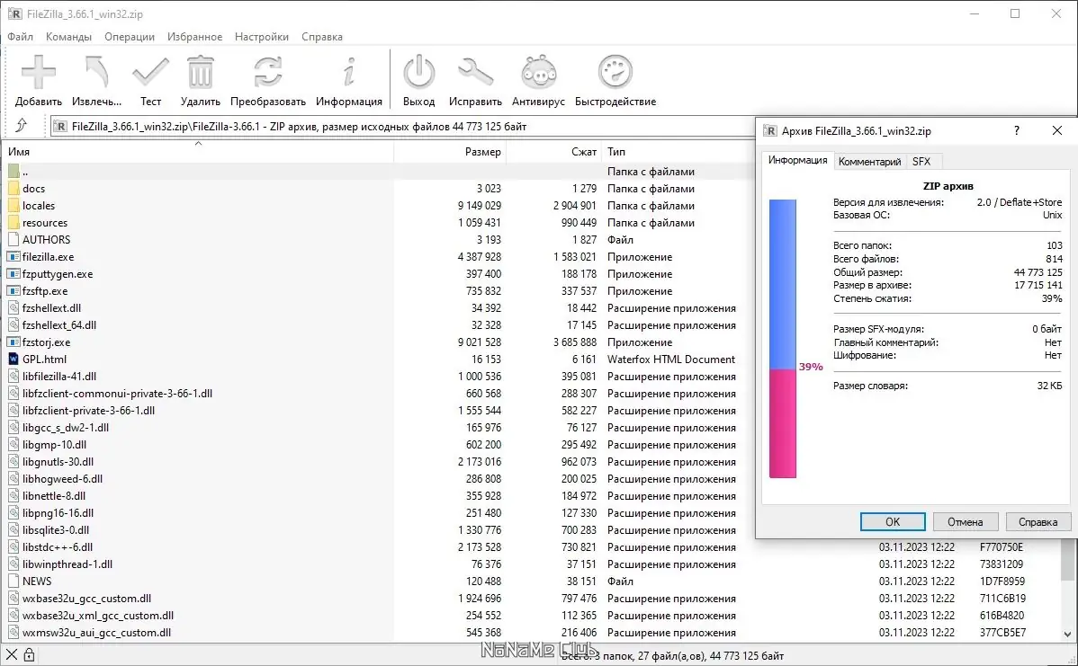Click the Выход power icon
Viewport: 1078px width, 666px height.
[418, 72]
